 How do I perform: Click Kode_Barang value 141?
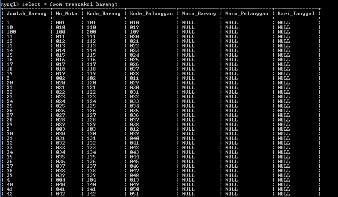click(91, 189)
